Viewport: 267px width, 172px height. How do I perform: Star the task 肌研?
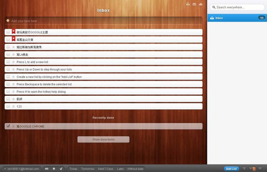pos(13,99)
